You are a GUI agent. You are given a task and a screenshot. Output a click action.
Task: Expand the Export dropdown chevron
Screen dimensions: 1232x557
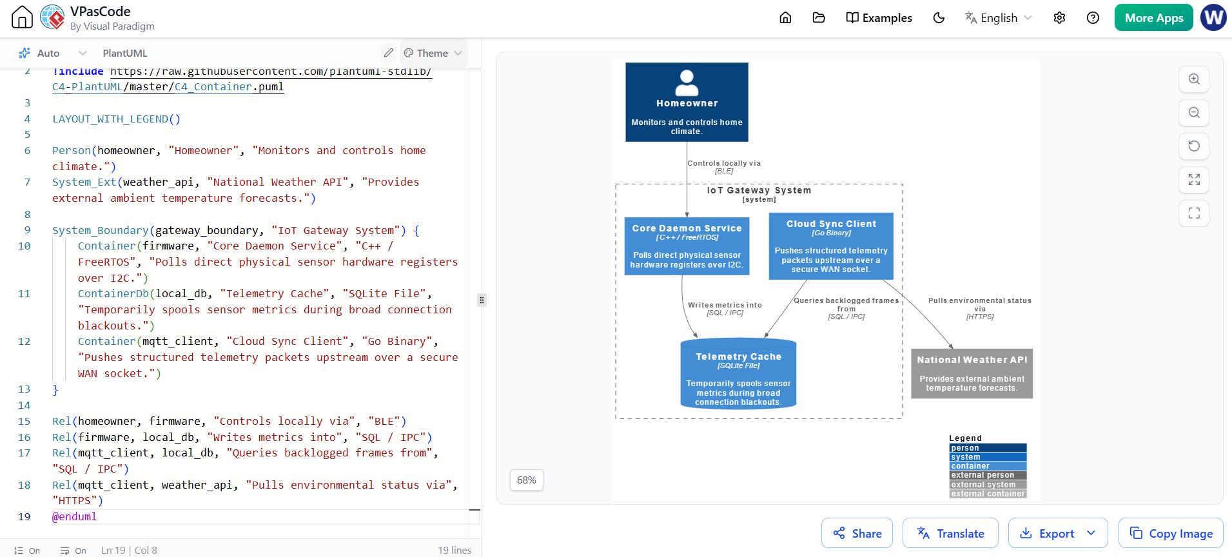(x=1091, y=533)
